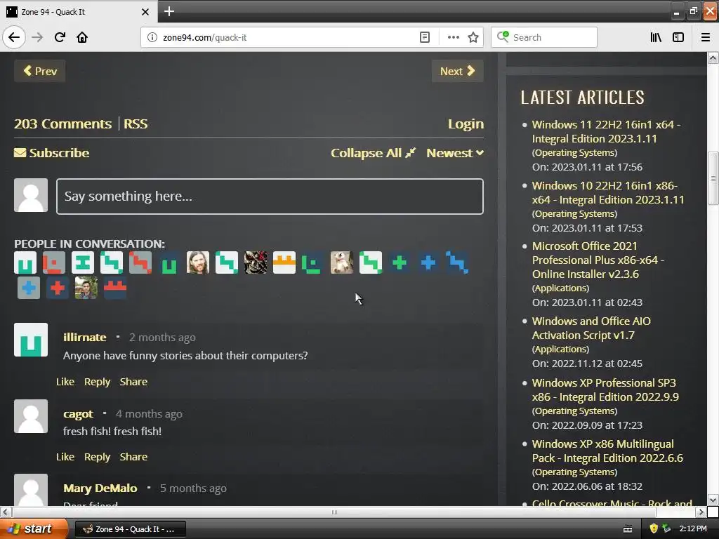Go to the Next article
Screen dimensions: 719x539
457,71
